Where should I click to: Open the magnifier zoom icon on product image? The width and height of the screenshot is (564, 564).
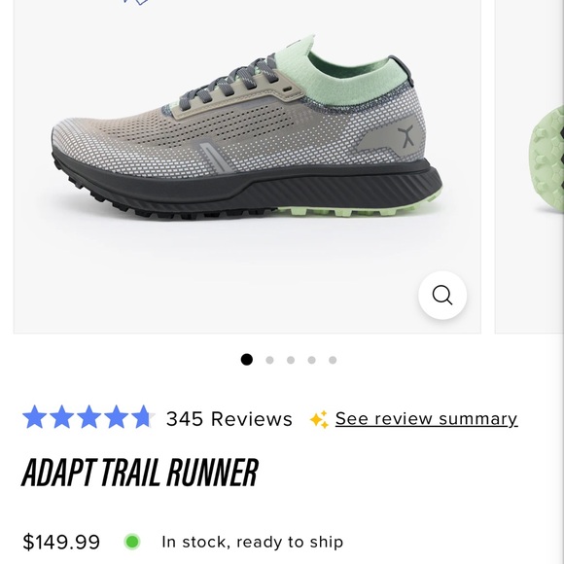pos(442,295)
